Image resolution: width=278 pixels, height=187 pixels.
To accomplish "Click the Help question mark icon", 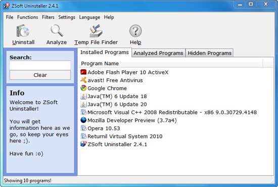I will [135, 31].
